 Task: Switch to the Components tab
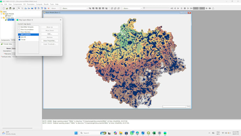click(x=5, y=40)
